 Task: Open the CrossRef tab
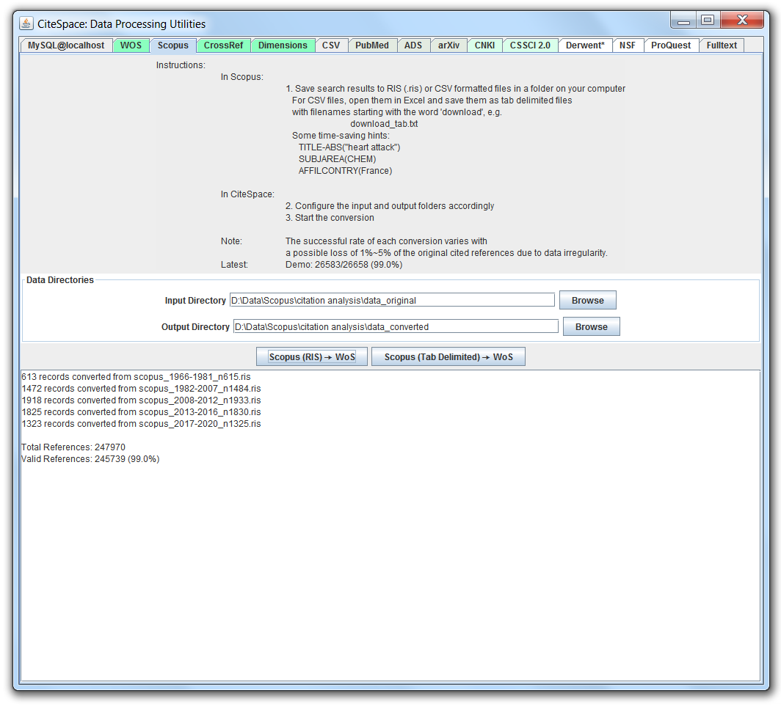point(224,45)
